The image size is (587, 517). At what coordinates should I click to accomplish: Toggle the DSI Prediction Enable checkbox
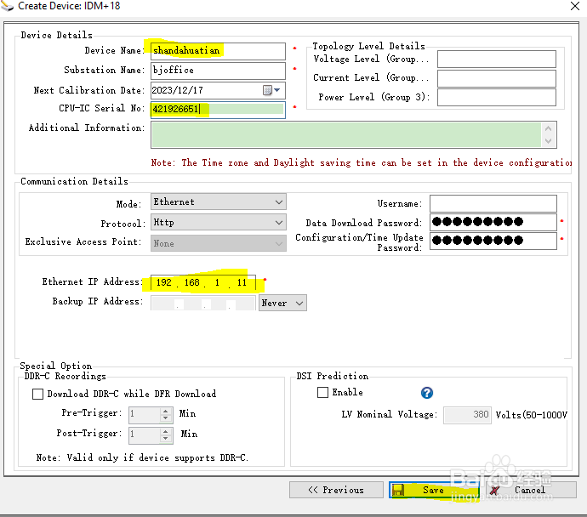click(322, 392)
